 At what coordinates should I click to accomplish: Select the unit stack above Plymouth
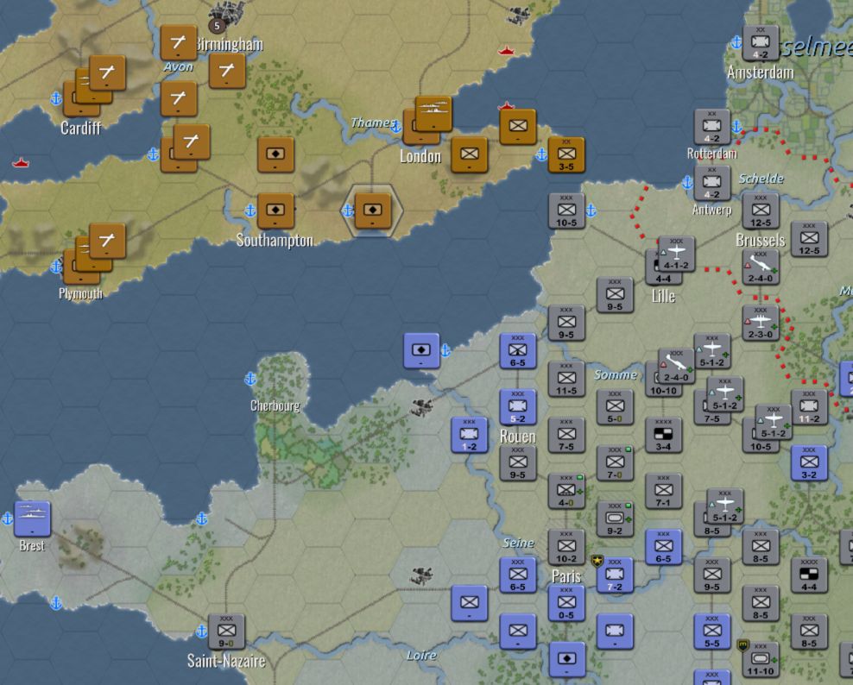(95, 254)
